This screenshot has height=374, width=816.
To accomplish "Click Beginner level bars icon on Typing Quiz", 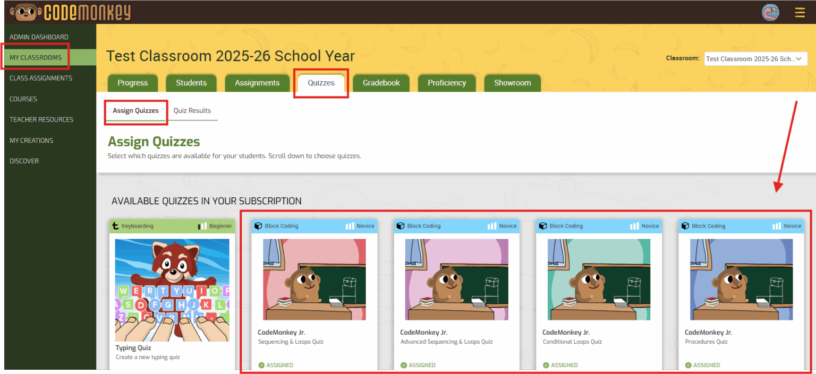I will pyautogui.click(x=202, y=226).
